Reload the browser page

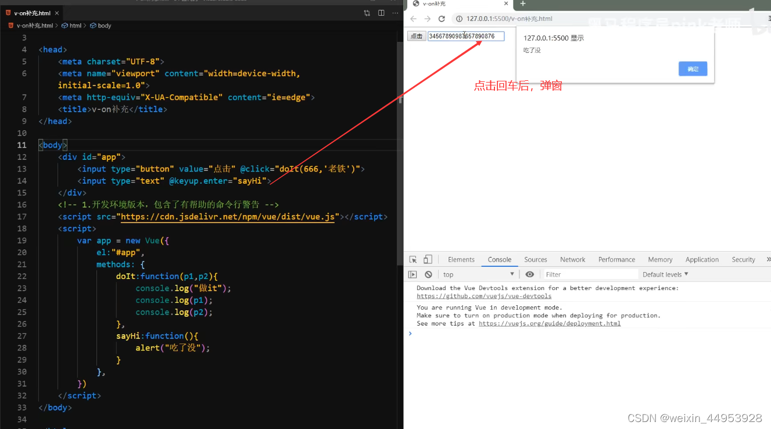point(442,19)
